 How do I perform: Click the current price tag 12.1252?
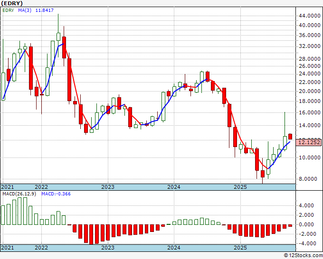point(309,142)
